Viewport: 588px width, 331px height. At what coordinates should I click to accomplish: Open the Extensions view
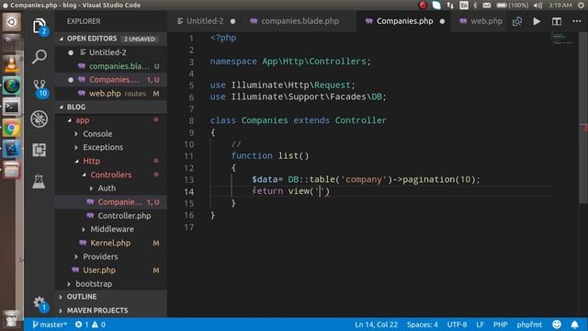[39, 150]
